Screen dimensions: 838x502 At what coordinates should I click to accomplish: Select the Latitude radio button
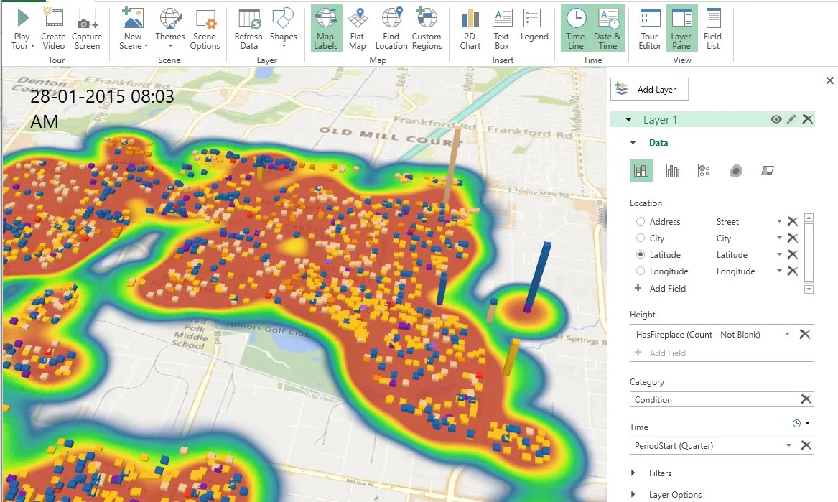pos(640,254)
